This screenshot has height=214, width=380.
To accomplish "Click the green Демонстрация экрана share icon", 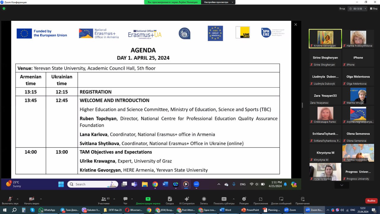I will pos(148,199).
